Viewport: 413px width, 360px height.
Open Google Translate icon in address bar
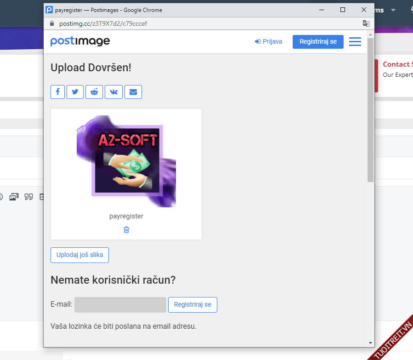[366, 23]
